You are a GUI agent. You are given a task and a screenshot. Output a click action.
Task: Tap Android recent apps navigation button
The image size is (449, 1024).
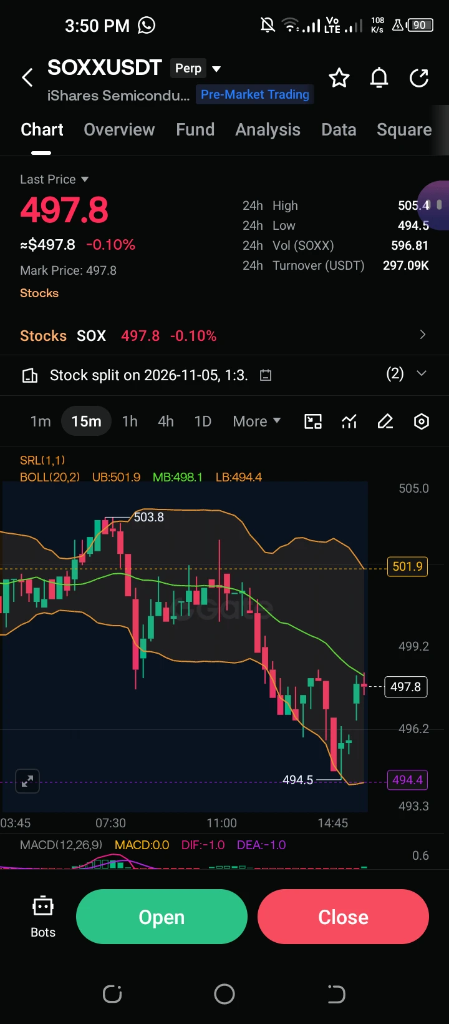[112, 993]
